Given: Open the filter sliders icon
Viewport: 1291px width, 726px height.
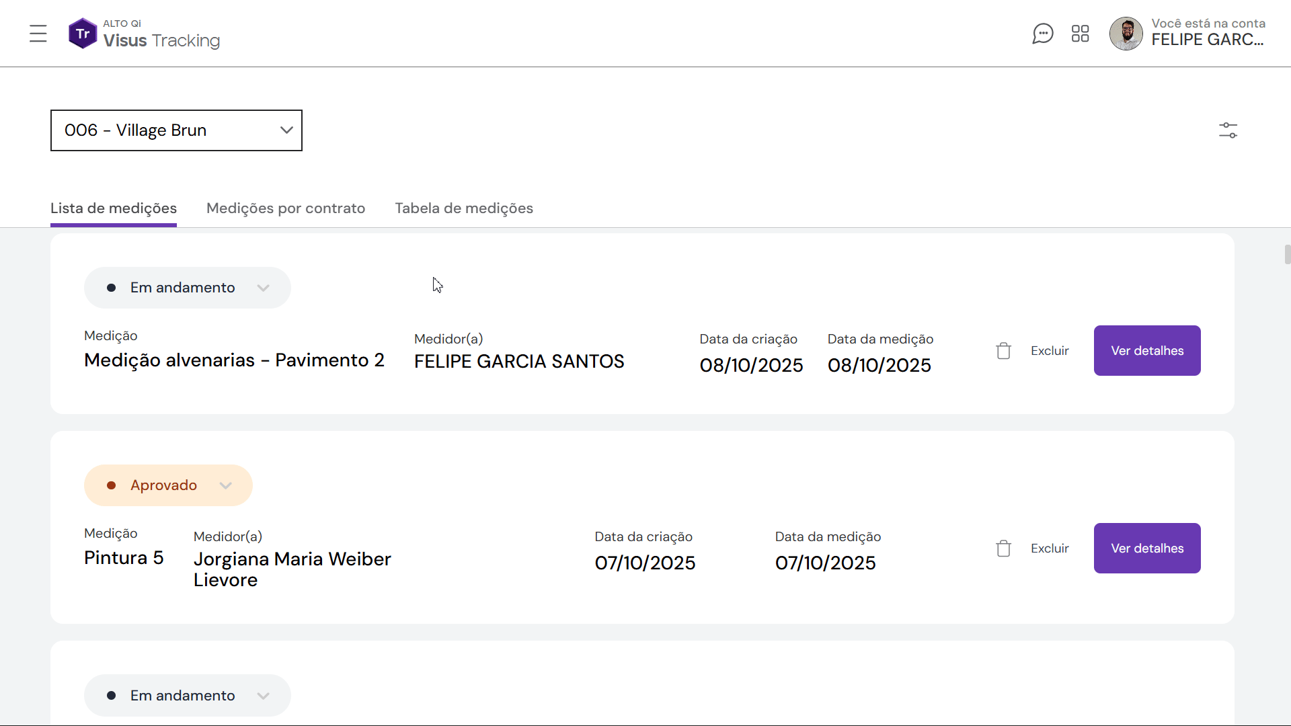Looking at the screenshot, I should coord(1228,130).
